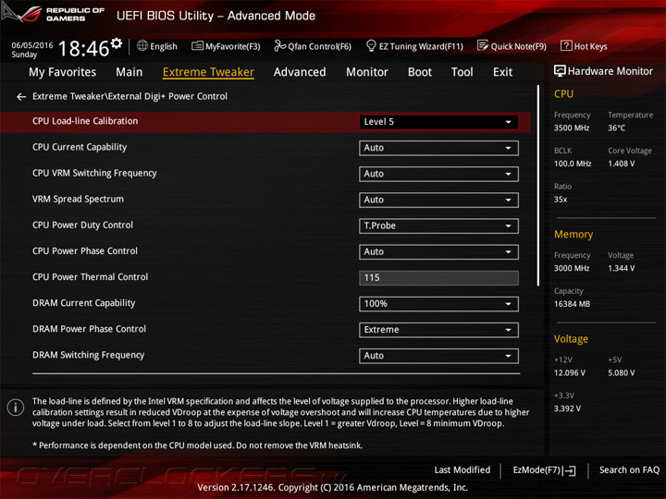Click Qfan Control(F6) label
This screenshot has width=666, height=499.
click(319, 46)
